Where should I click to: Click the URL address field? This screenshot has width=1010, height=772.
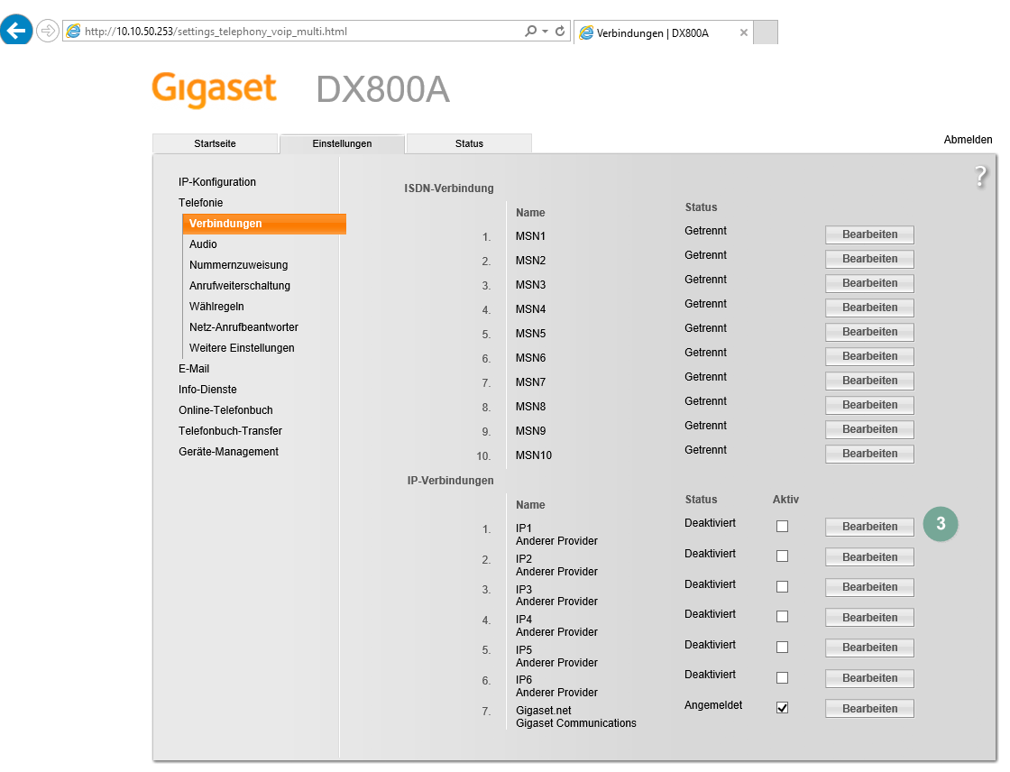(298, 32)
